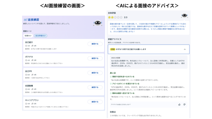
Task: Click the fourth star of overall rating
Action: [x=118, y=17]
